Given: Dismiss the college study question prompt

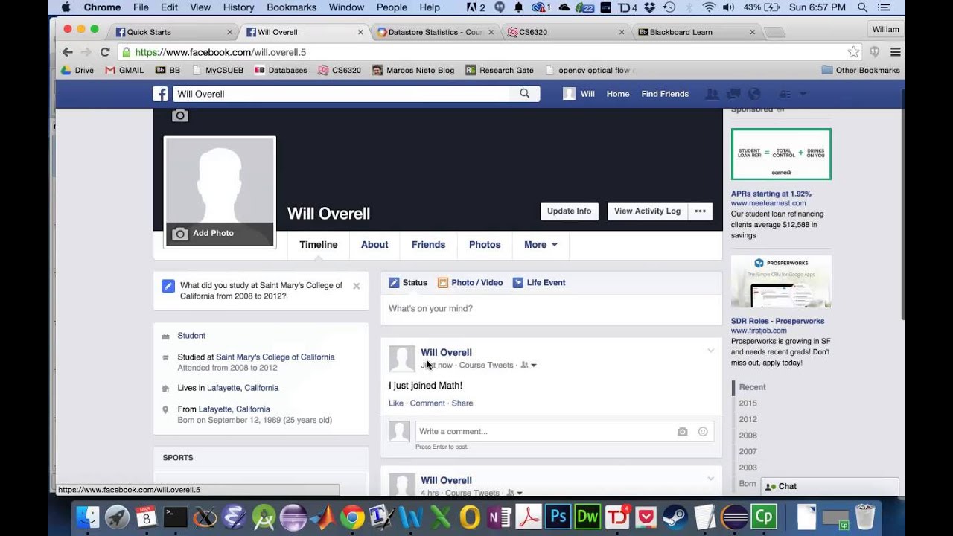Looking at the screenshot, I should [x=356, y=286].
